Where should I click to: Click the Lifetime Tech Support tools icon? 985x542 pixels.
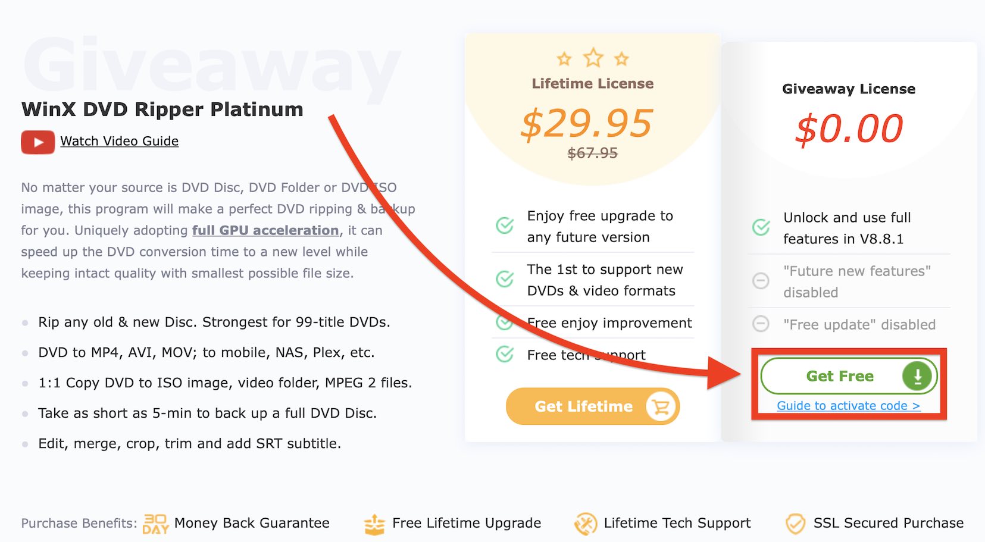(x=585, y=524)
